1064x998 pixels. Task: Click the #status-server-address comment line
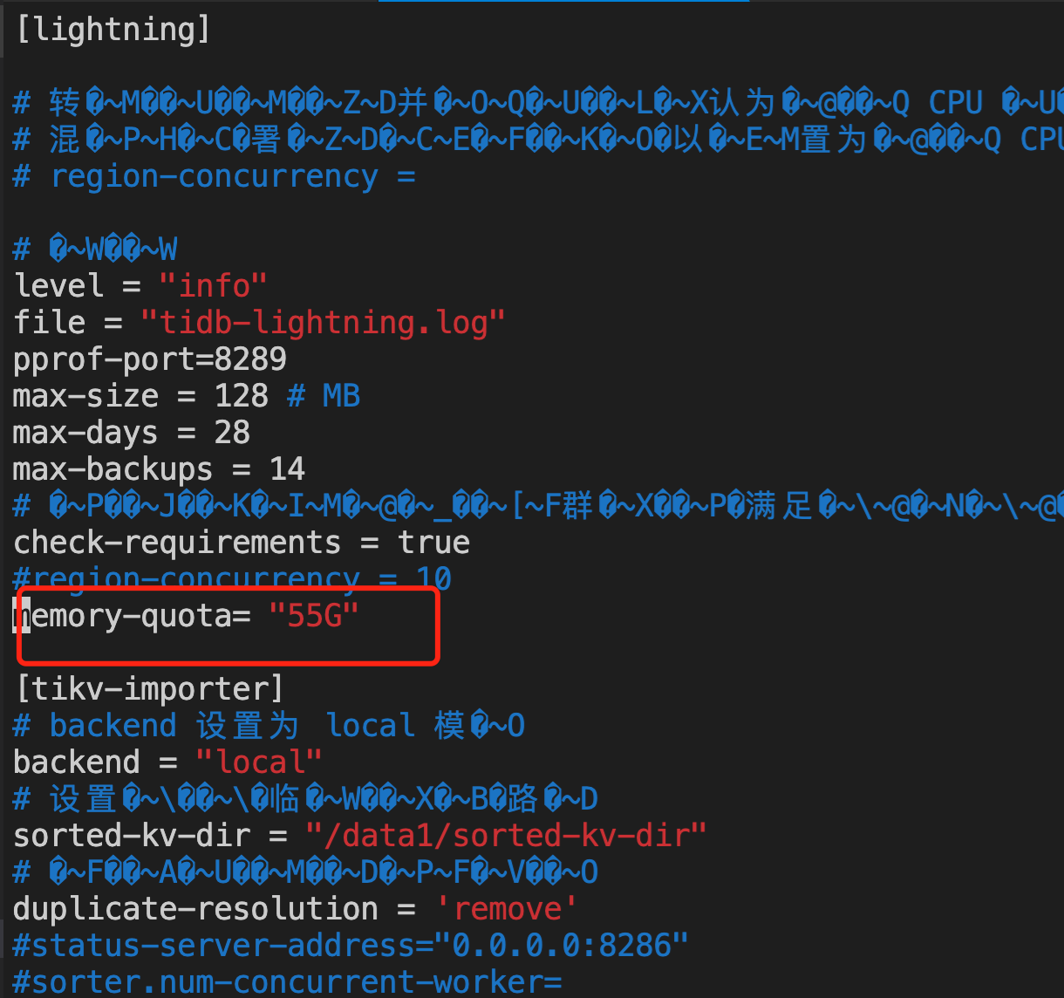tap(351, 946)
